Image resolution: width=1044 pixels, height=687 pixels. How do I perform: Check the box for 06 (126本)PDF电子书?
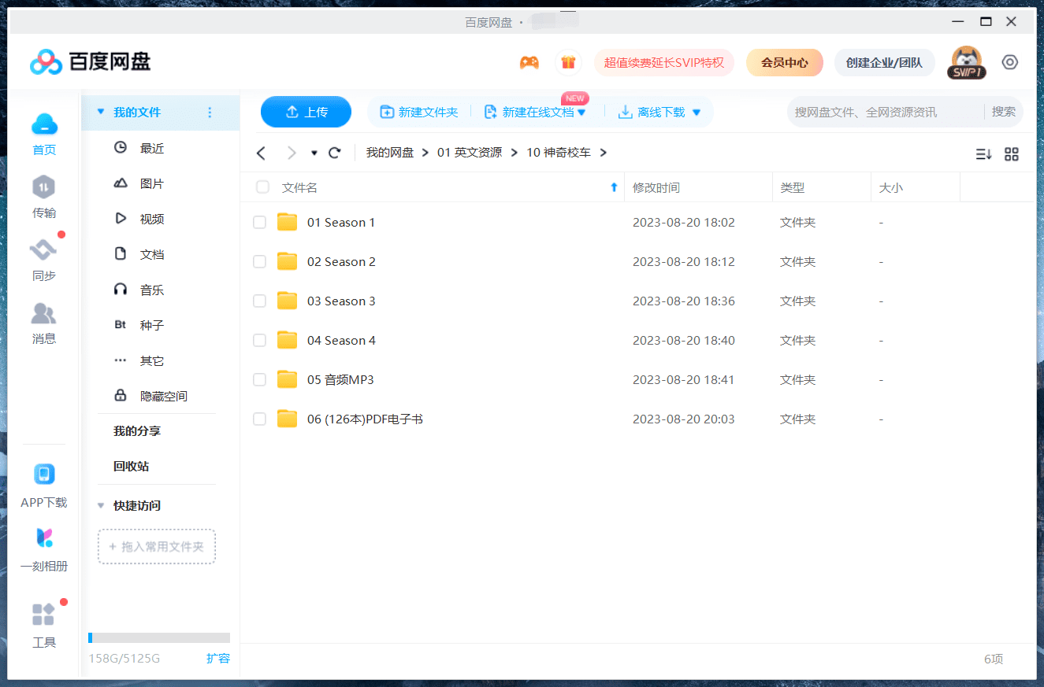coord(259,419)
